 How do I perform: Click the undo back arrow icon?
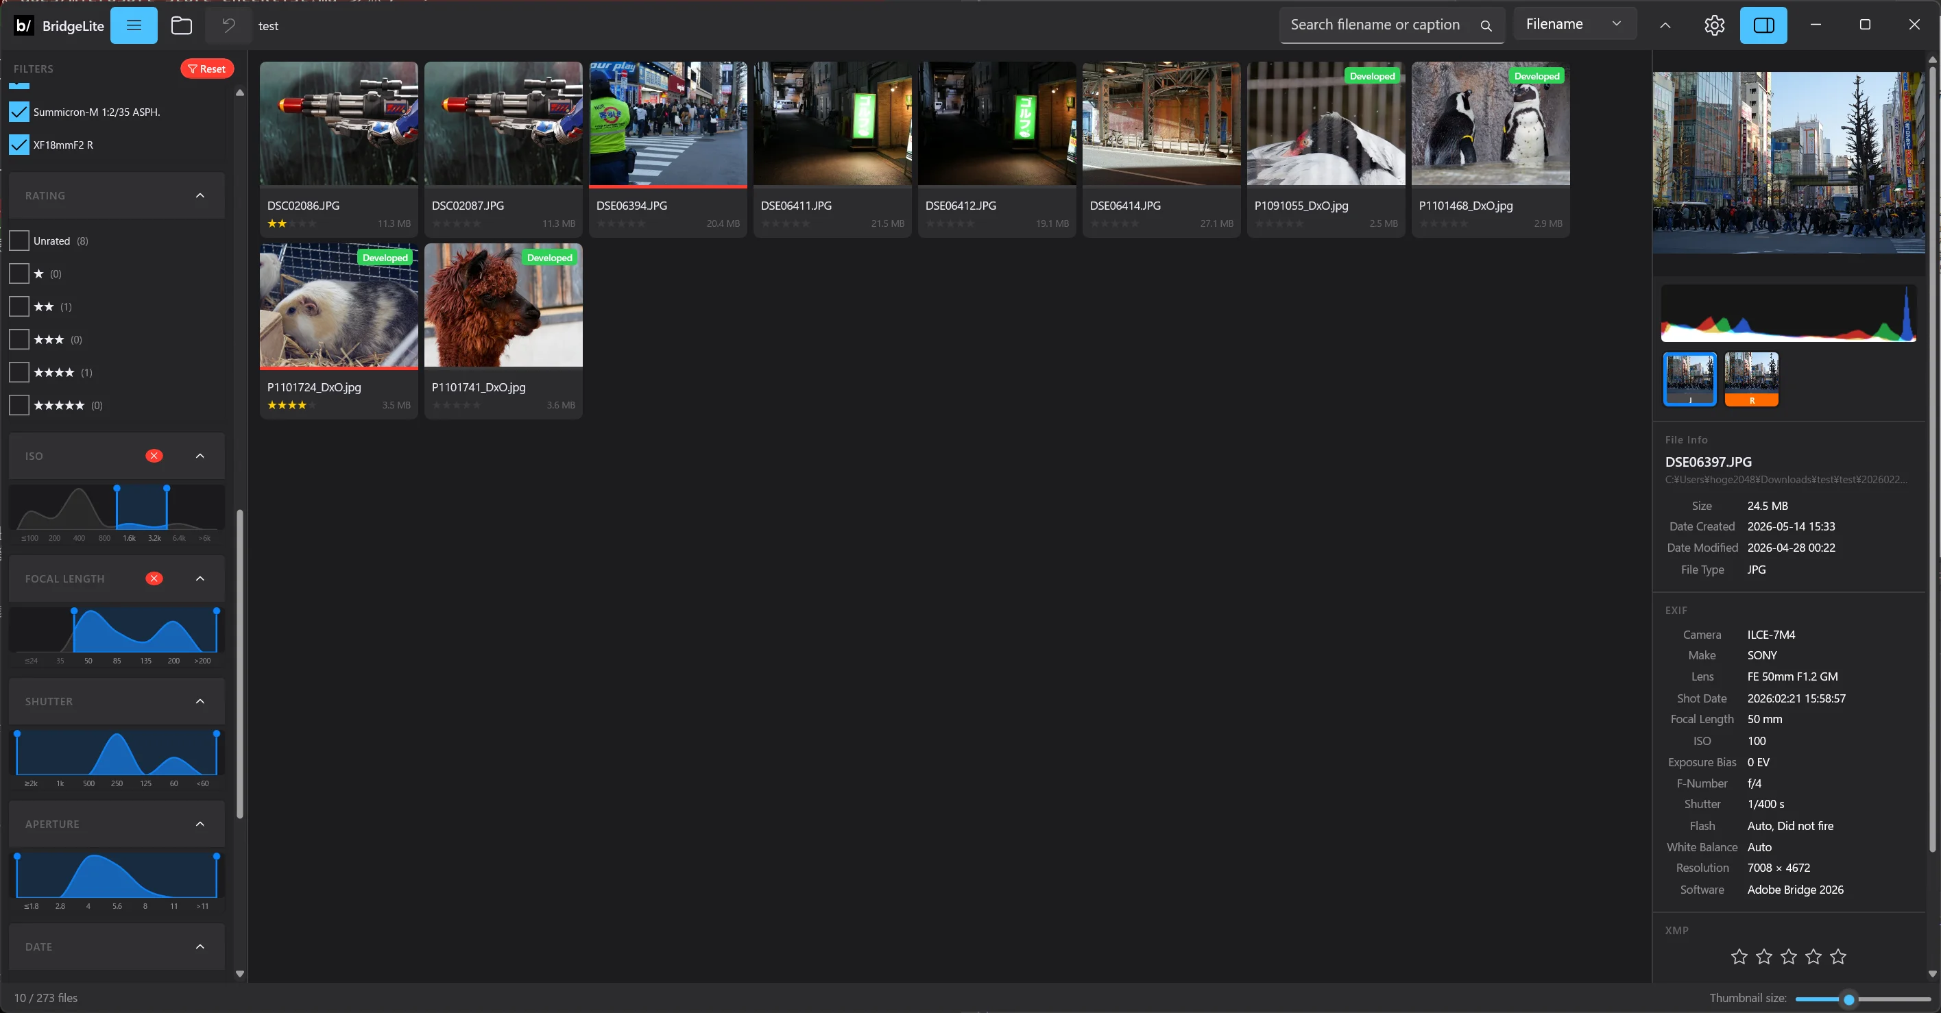pos(228,25)
